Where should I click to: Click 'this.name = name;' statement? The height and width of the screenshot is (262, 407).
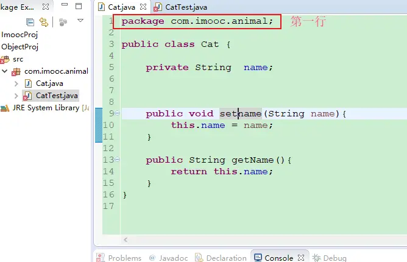(222, 126)
